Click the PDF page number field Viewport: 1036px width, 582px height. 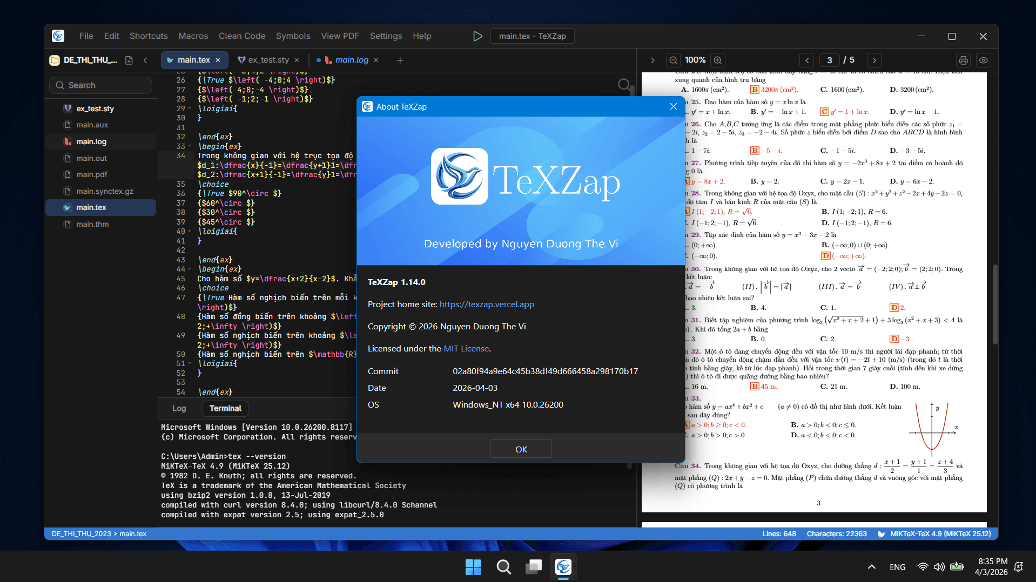[x=830, y=60]
